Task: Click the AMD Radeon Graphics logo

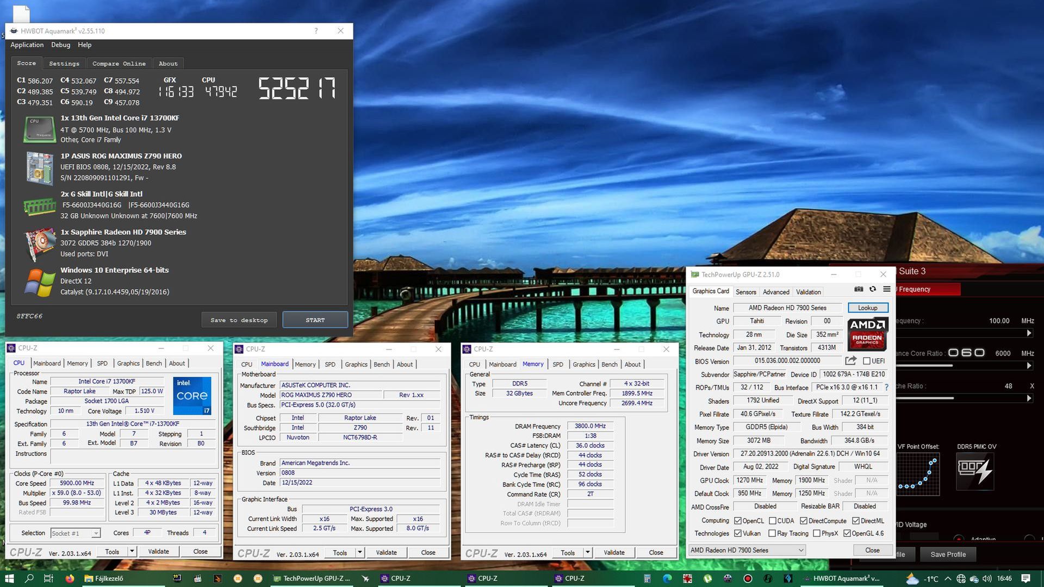Action: (867, 334)
